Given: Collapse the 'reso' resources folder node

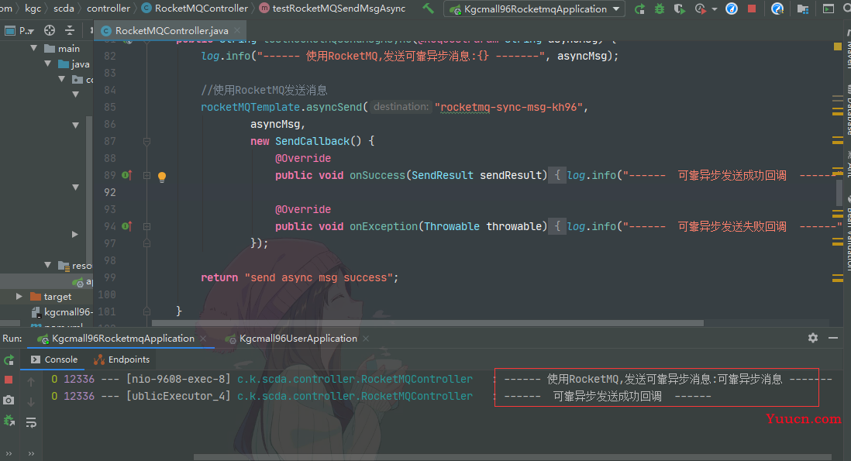Looking at the screenshot, I should pyautogui.click(x=48, y=265).
